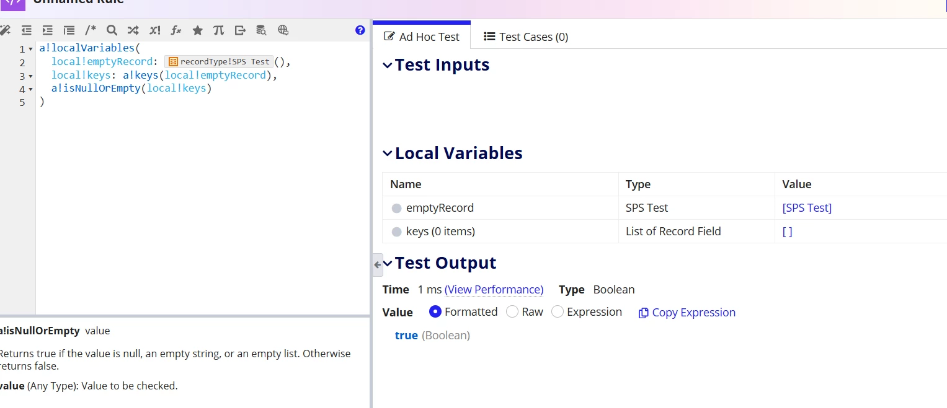Click the a!localVariables function text
Image resolution: width=947 pixels, height=408 pixels.
pos(87,48)
